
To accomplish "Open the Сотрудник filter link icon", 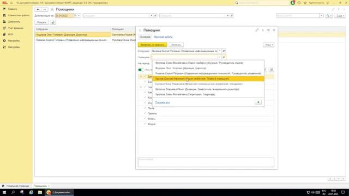I will [x=155, y=16].
